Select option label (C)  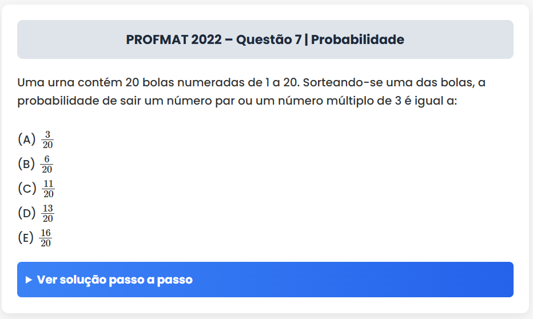pos(27,188)
